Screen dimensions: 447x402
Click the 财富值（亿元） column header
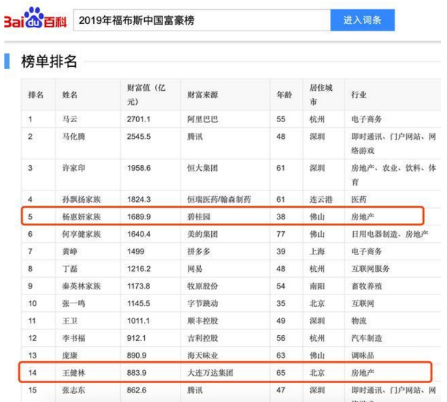point(146,95)
